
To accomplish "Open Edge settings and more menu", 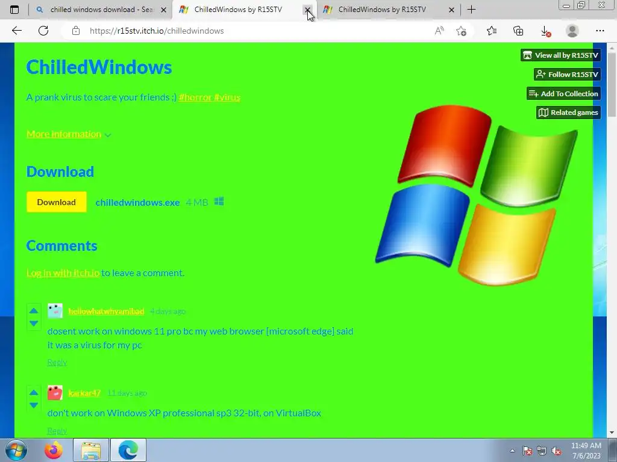I will coord(600,31).
